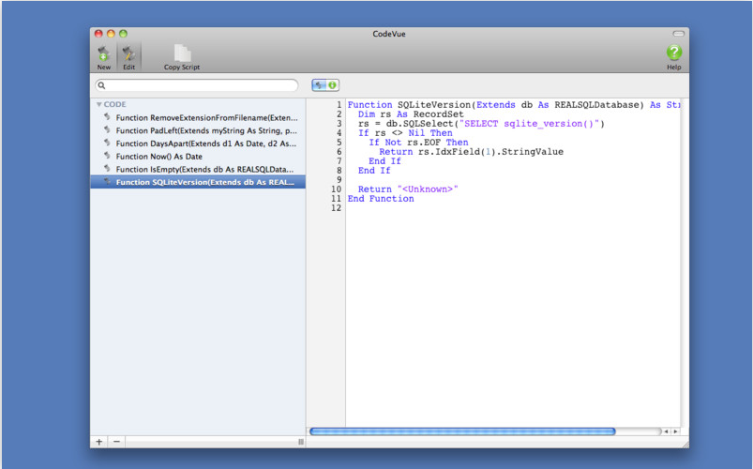The image size is (753, 469).
Task: Click the Edit toolbar icon
Action: point(128,53)
